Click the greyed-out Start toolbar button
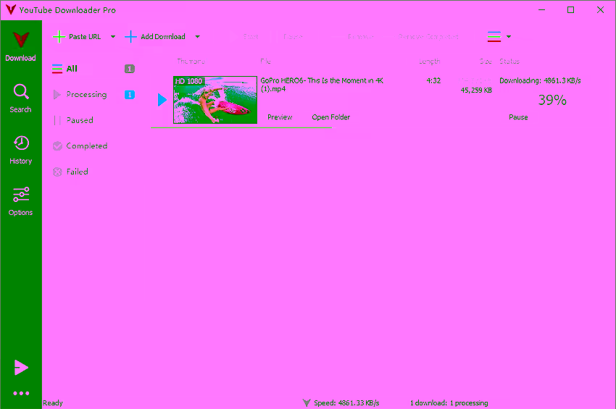The image size is (616, 409). (x=250, y=36)
